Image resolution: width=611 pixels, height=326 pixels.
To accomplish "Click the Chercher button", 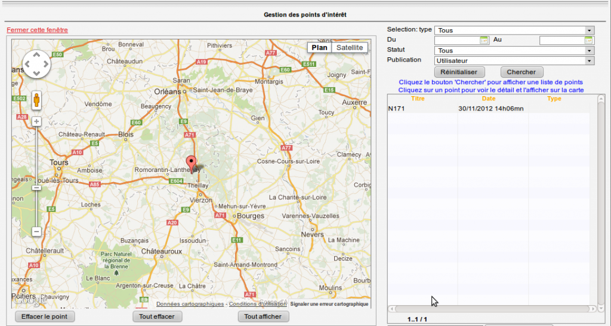I will pyautogui.click(x=521, y=72).
